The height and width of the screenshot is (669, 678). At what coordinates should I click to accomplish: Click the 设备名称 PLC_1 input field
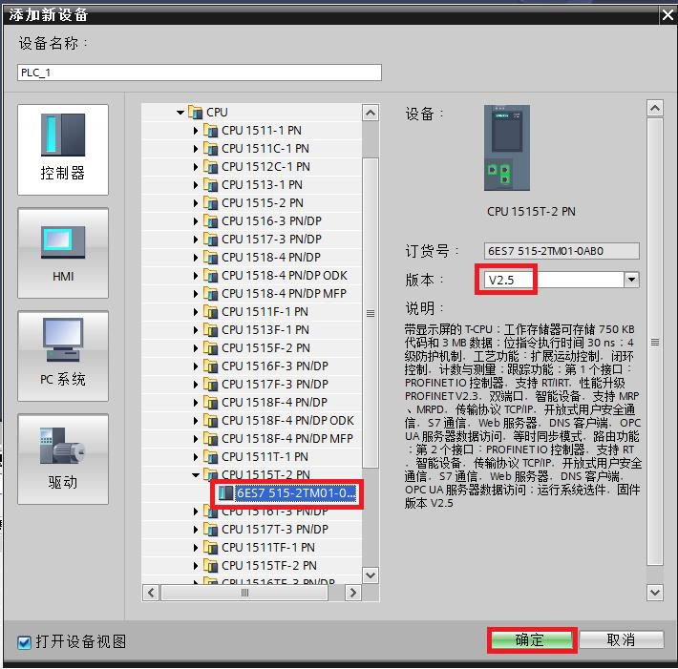coord(200,73)
